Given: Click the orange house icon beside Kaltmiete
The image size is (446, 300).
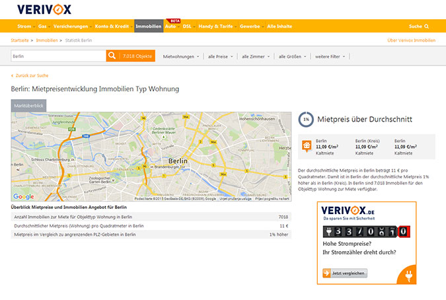Looking at the screenshot, I should tap(307, 146).
